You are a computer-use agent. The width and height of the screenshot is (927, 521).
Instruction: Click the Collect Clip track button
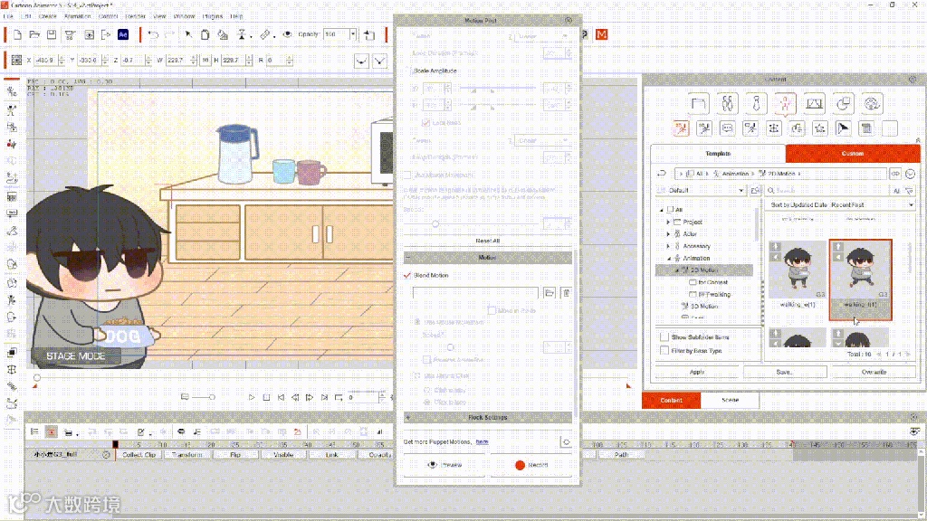(139, 455)
